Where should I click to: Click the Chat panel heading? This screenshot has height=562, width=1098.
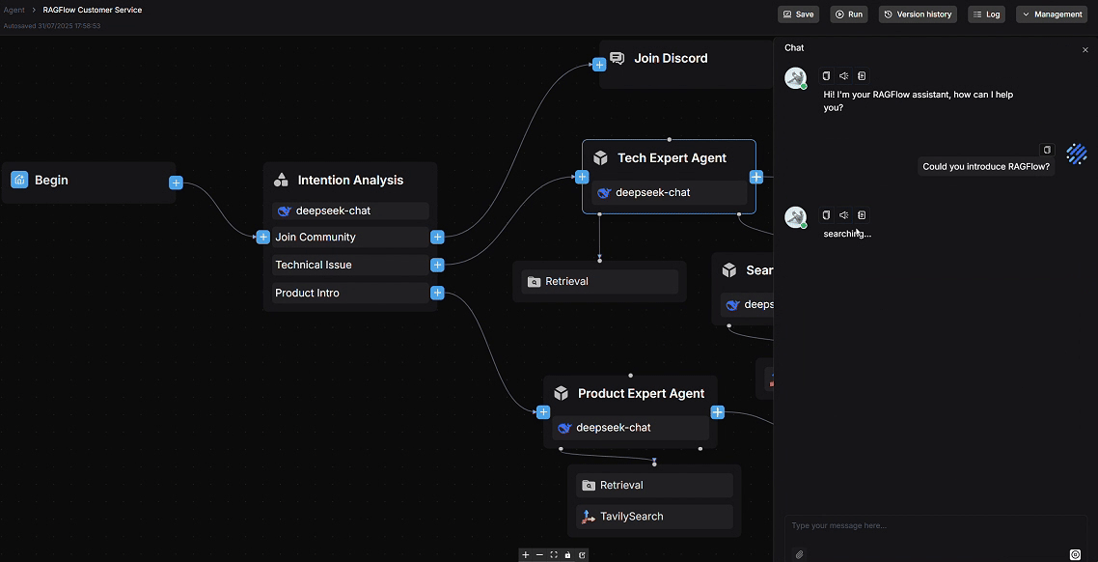[x=794, y=48]
